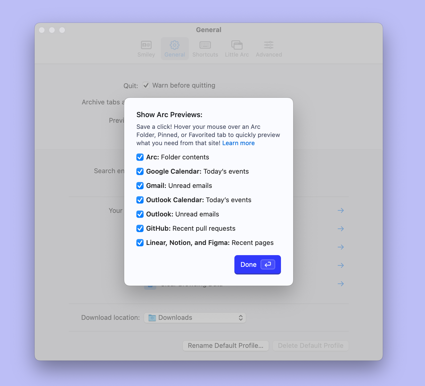Toggle Google Calendar Today's events checkbox

point(140,171)
